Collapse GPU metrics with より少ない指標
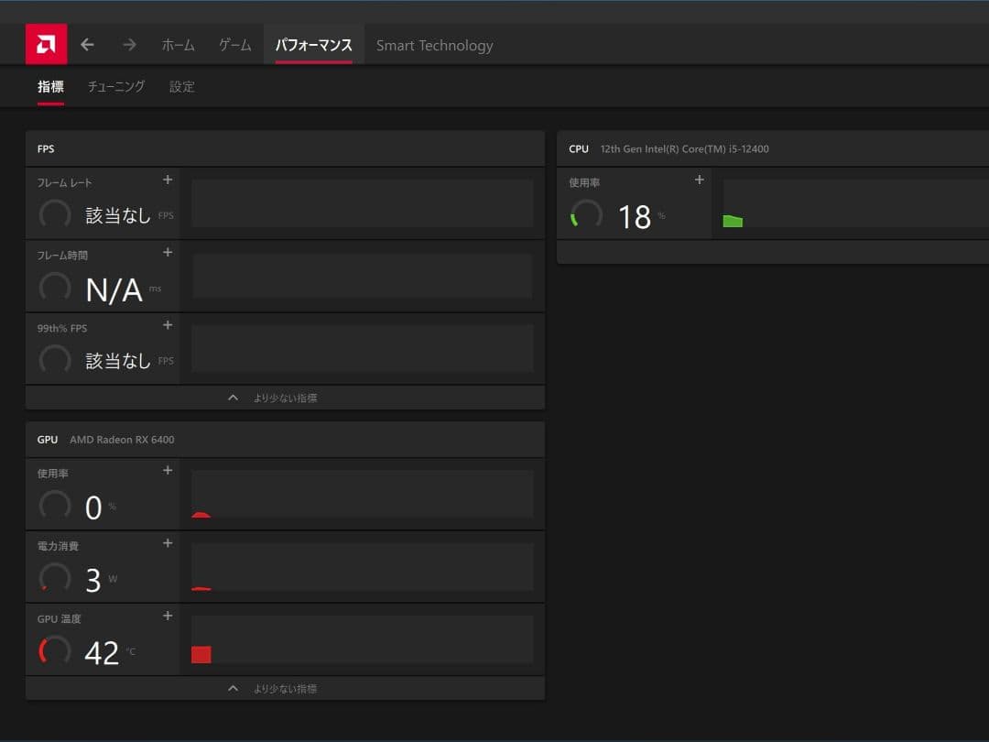The image size is (989, 742). pyautogui.click(x=285, y=688)
